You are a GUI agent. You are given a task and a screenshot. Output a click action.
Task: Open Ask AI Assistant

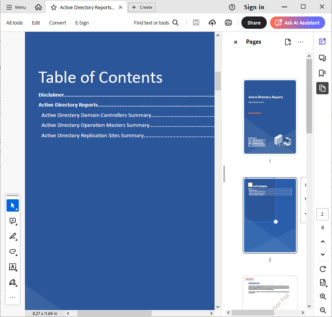pos(297,23)
